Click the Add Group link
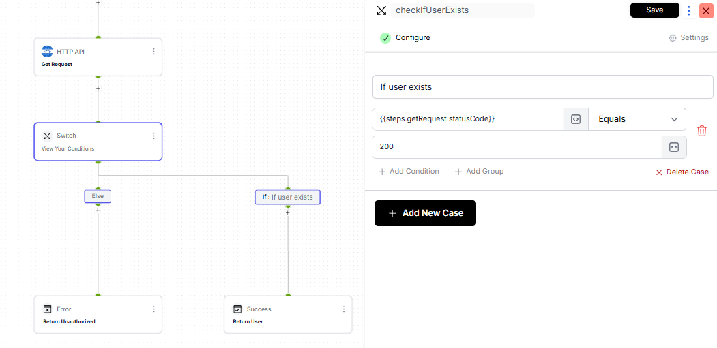Screen dimensions: 717x348 (x=479, y=172)
